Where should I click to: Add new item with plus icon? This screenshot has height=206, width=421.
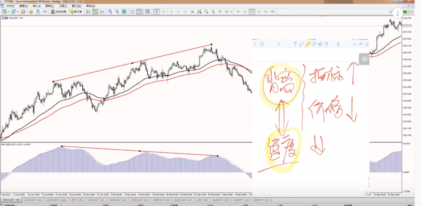tap(355, 44)
